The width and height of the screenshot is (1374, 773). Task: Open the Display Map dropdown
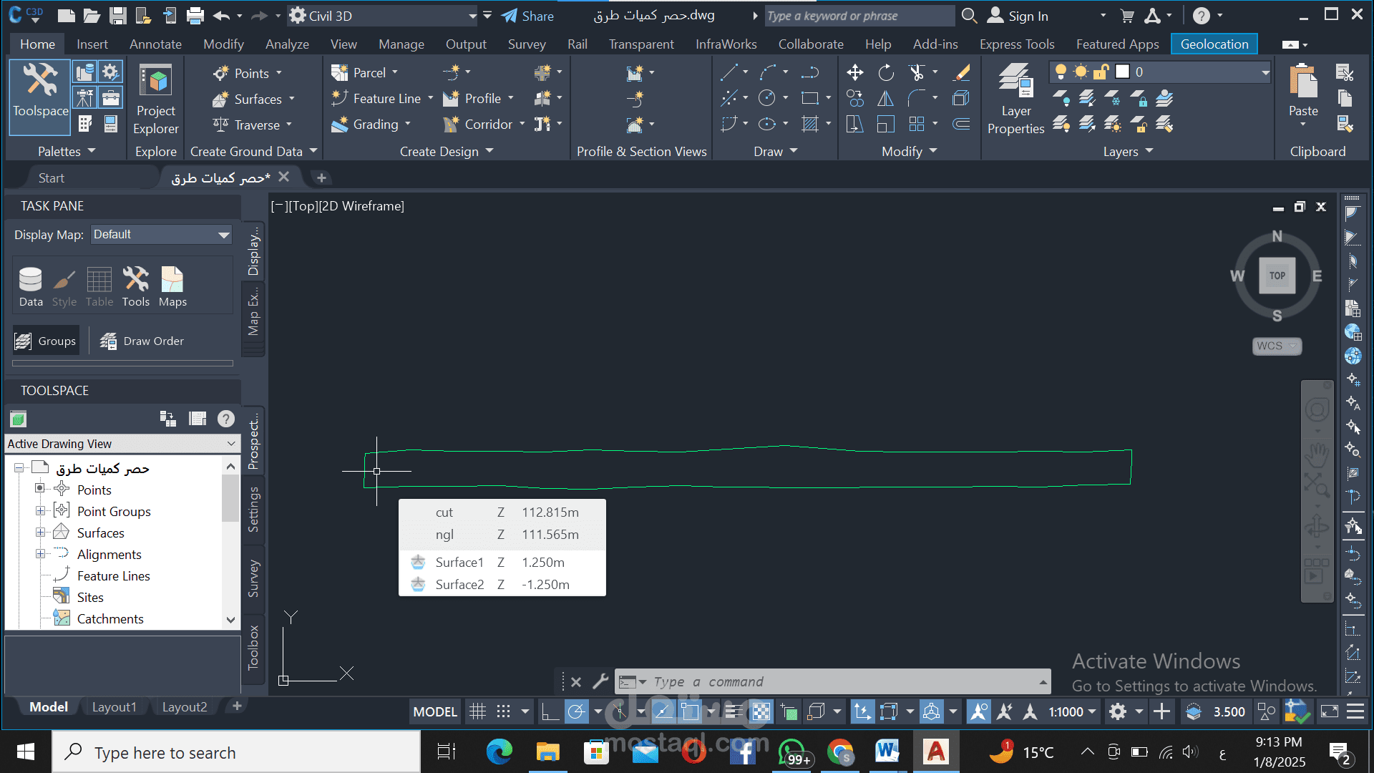tap(161, 235)
